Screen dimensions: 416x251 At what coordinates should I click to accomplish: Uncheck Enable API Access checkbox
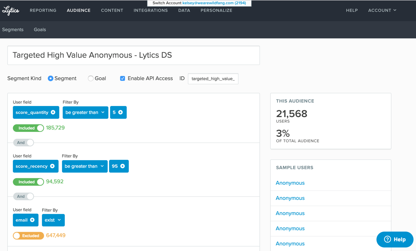(x=123, y=78)
